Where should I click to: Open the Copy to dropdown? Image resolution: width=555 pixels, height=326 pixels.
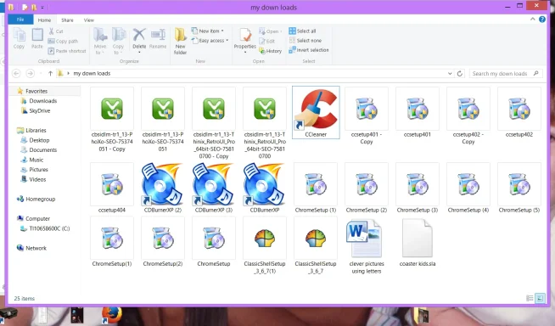pyautogui.click(x=118, y=42)
